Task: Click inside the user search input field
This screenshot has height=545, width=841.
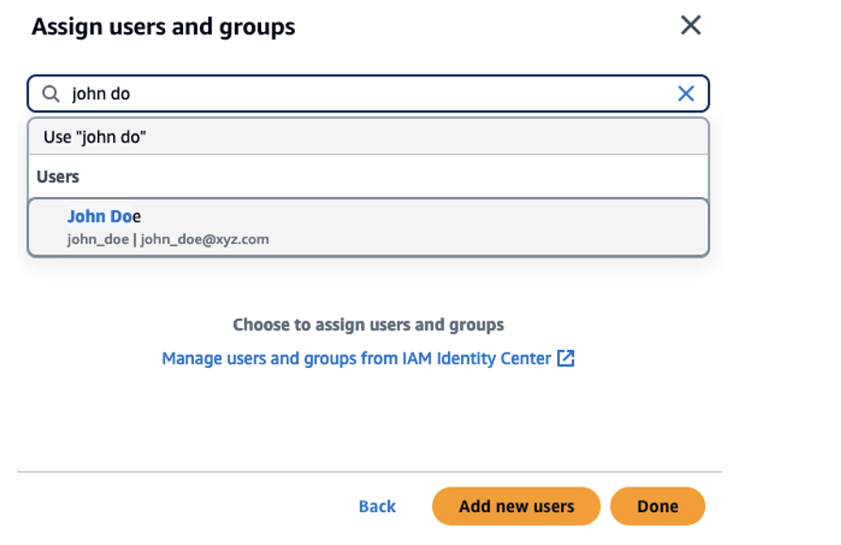Action: (283, 93)
